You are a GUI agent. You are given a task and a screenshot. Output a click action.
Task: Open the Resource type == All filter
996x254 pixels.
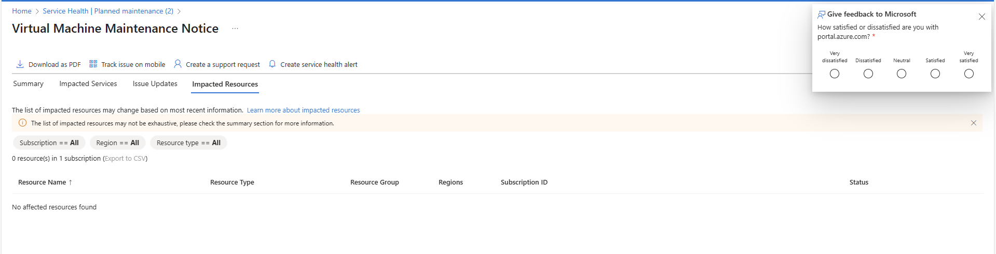[188, 143]
